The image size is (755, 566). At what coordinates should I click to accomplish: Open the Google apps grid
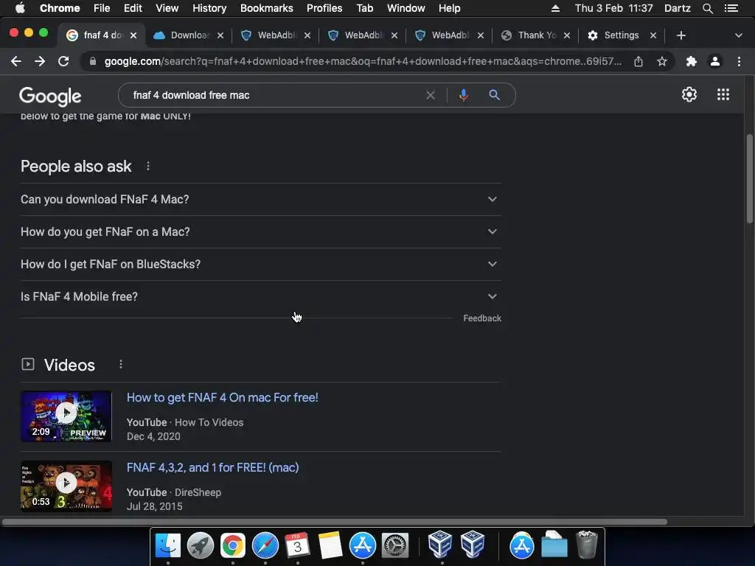(x=723, y=94)
